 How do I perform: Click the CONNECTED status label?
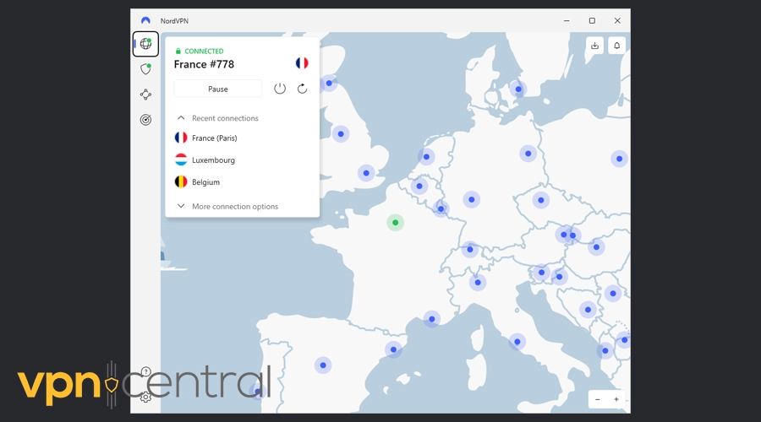point(204,51)
